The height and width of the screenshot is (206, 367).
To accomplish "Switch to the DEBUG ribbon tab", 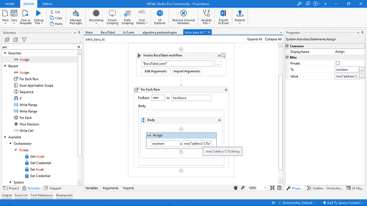I will (x=47, y=4).
